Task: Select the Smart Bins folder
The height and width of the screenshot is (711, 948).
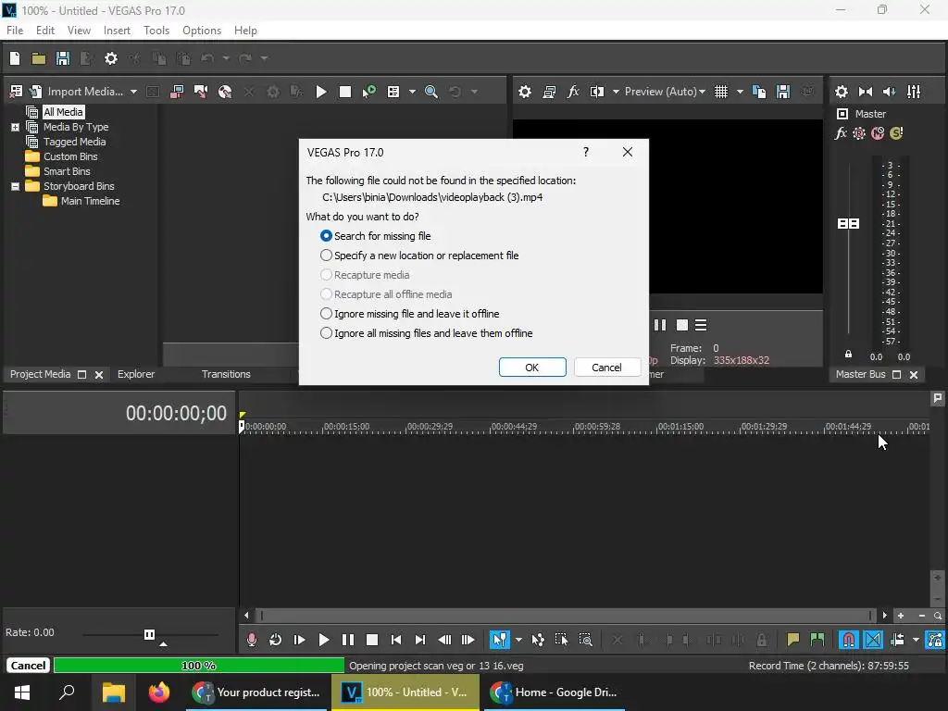Action: 67,171
